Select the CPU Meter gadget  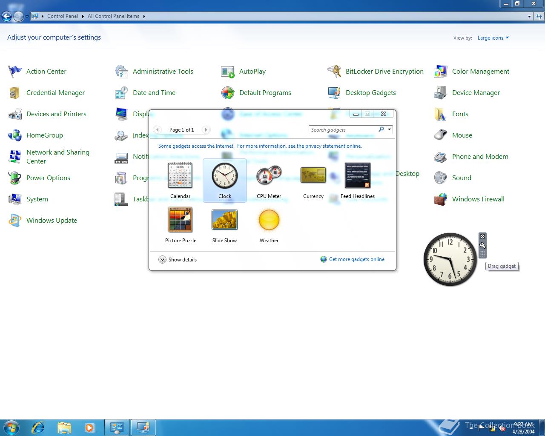[x=269, y=181]
